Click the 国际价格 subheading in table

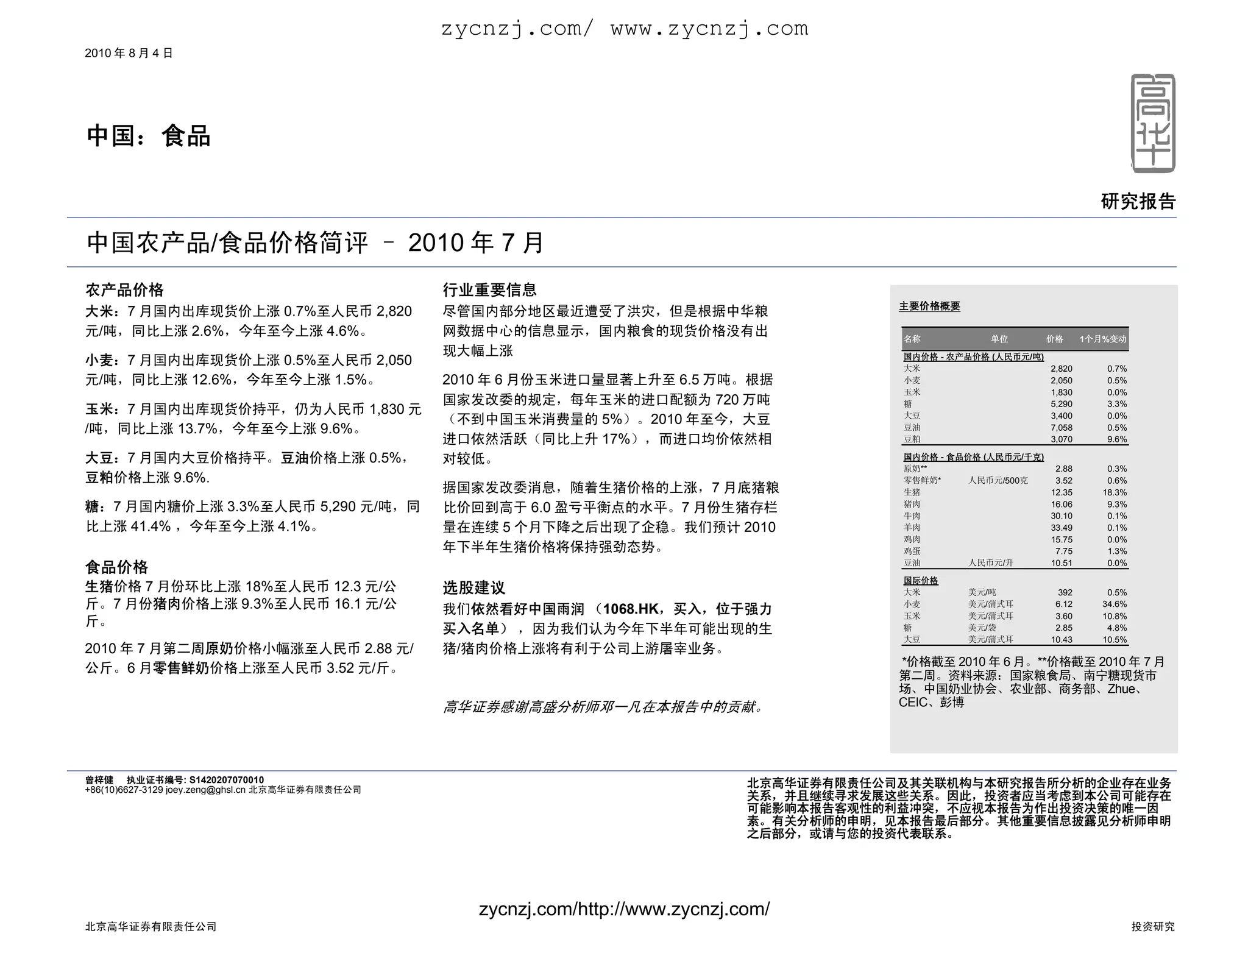[x=920, y=580]
